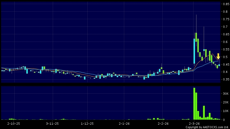Select the 3-11-25 date label
Image resolution: width=230 pixels, height=129 pixels.
point(52,123)
